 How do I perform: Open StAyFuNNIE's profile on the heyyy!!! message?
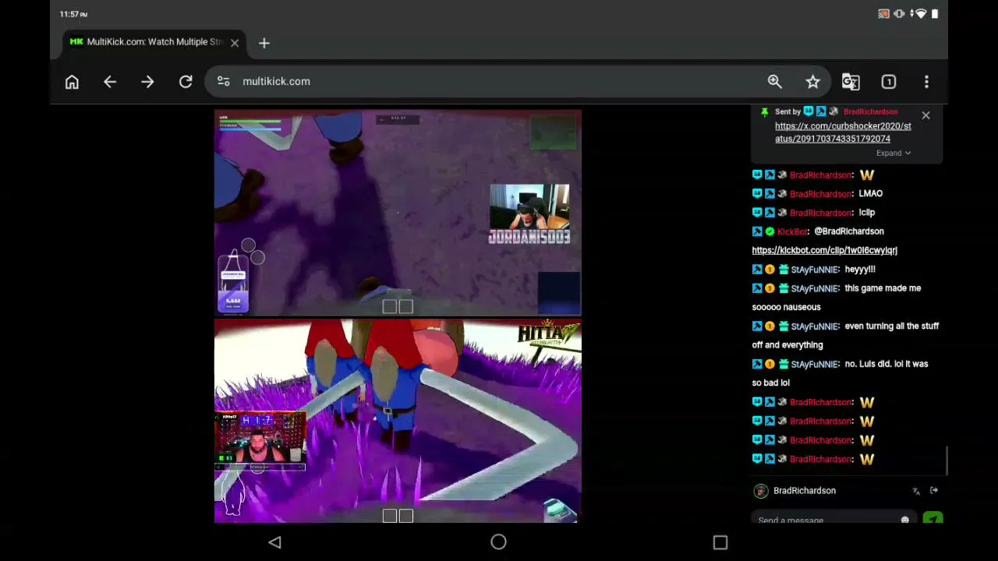point(814,270)
